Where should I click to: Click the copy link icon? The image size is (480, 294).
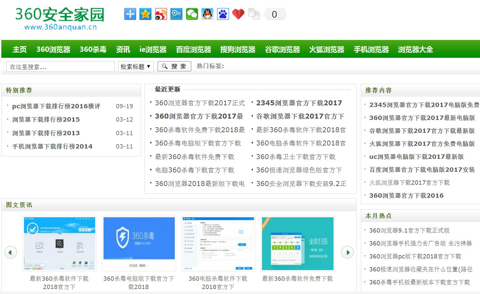(x=254, y=14)
